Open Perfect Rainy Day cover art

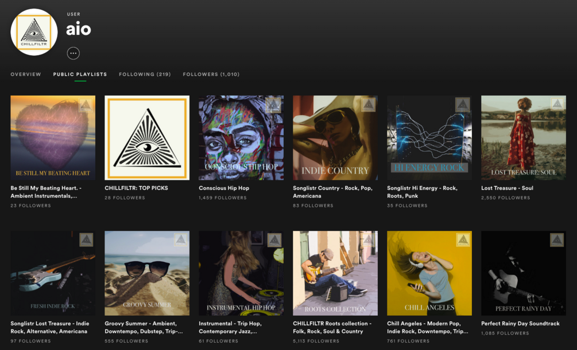point(524,273)
